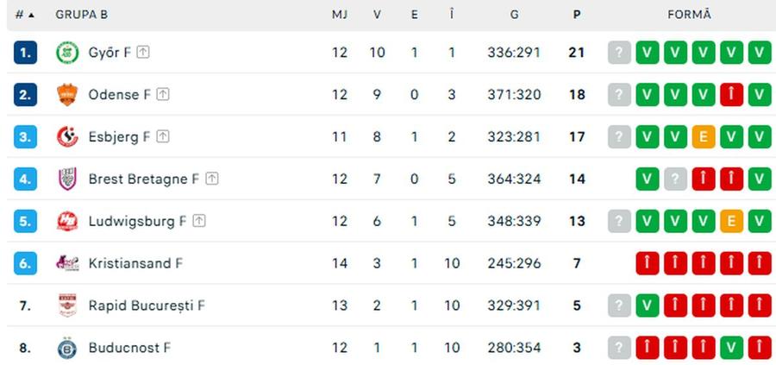Click the orange E draw badge in Esbjerg's form
776x365 pixels.
(x=704, y=136)
